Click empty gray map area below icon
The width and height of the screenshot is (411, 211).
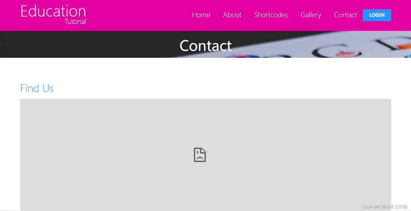click(x=205, y=186)
